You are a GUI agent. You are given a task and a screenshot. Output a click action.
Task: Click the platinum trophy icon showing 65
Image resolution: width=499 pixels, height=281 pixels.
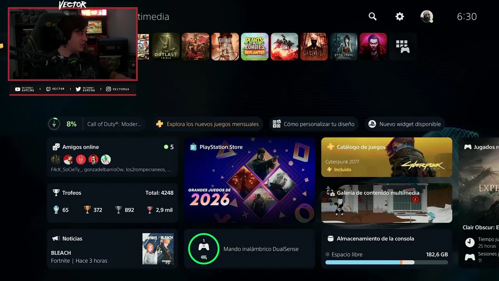pos(56,210)
